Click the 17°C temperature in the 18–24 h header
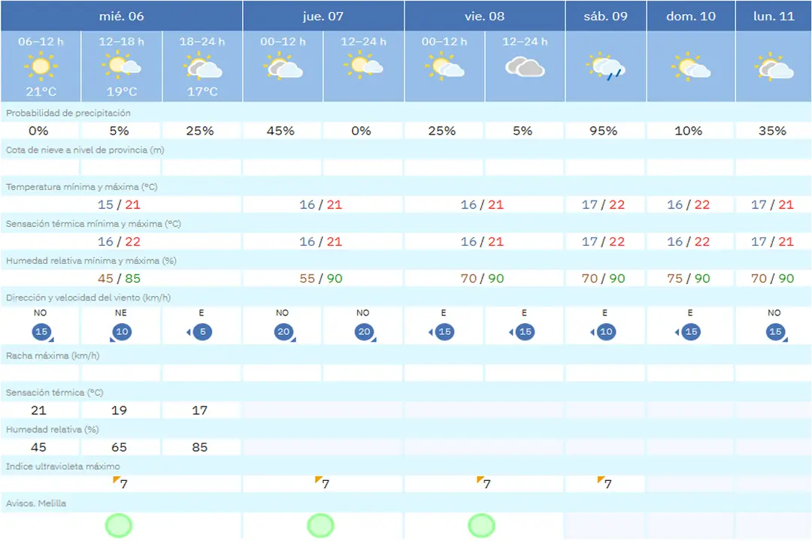Image resolution: width=812 pixels, height=541 pixels. (202, 92)
